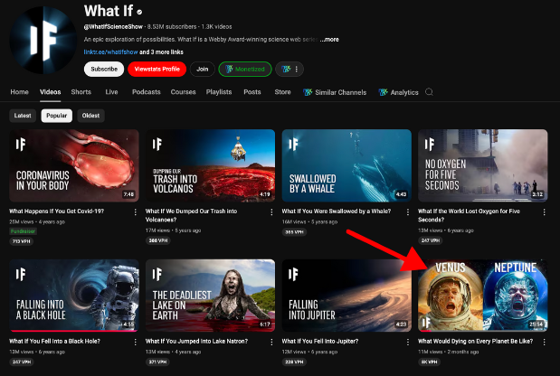Open the Viewstats Profile button
The width and height of the screenshot is (560, 376).
157,70
